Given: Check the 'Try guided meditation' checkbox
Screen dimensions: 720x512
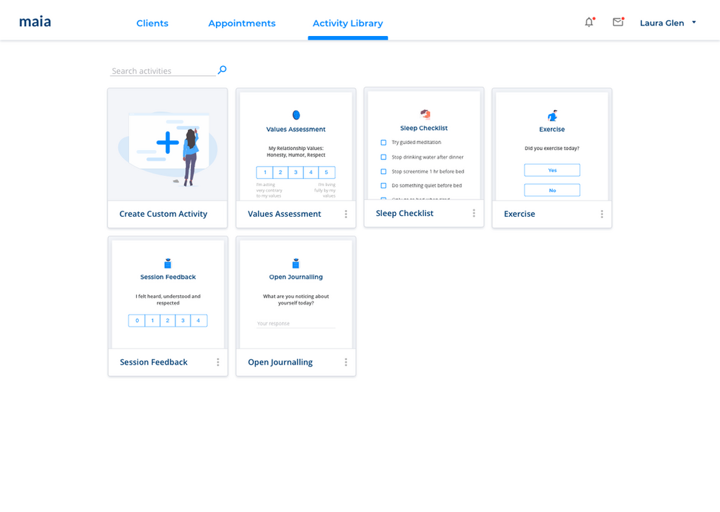Looking at the screenshot, I should pos(383,143).
